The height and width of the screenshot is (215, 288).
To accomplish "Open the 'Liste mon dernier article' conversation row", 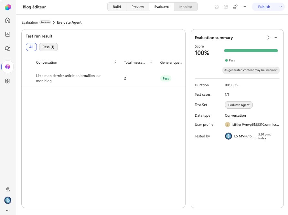I will click(x=103, y=78).
